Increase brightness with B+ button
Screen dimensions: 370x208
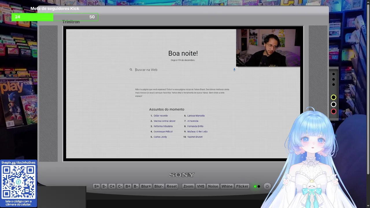click(x=128, y=186)
